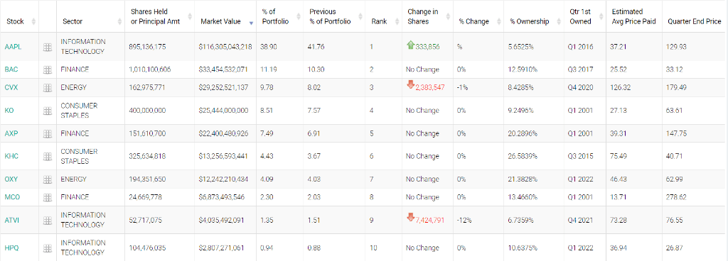
Task: Open the KHC stock link
Action: 11,157
